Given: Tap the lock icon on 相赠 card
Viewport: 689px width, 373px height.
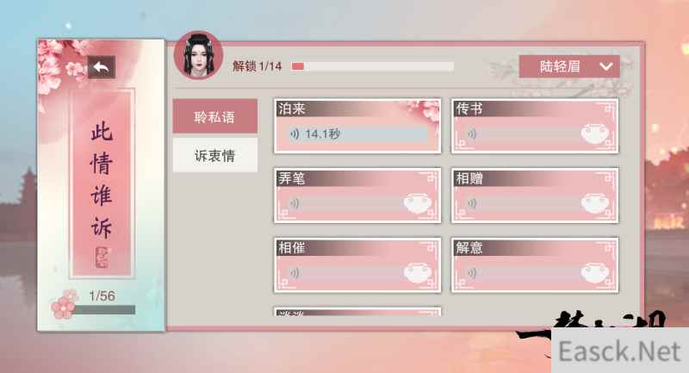Looking at the screenshot, I should click(595, 203).
